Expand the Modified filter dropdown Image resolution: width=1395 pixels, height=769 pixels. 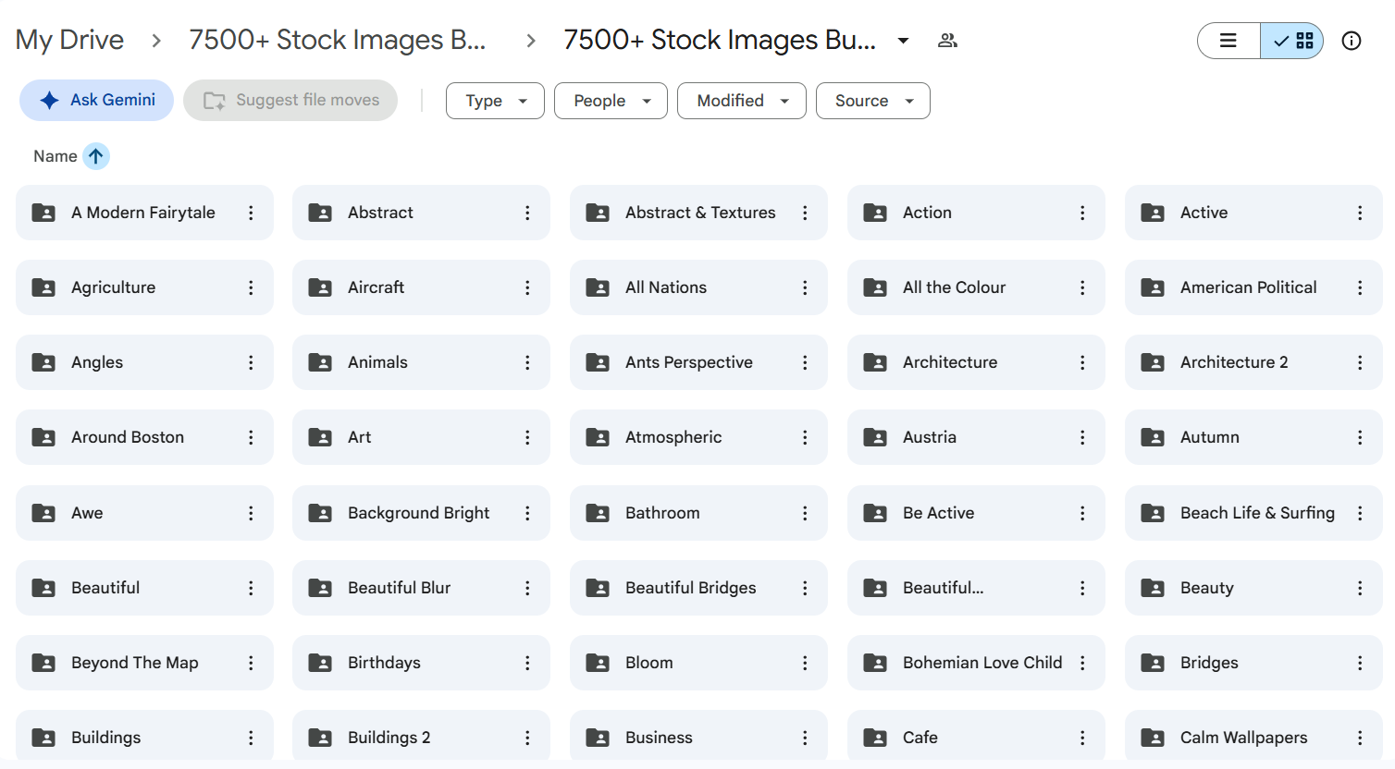pos(742,101)
